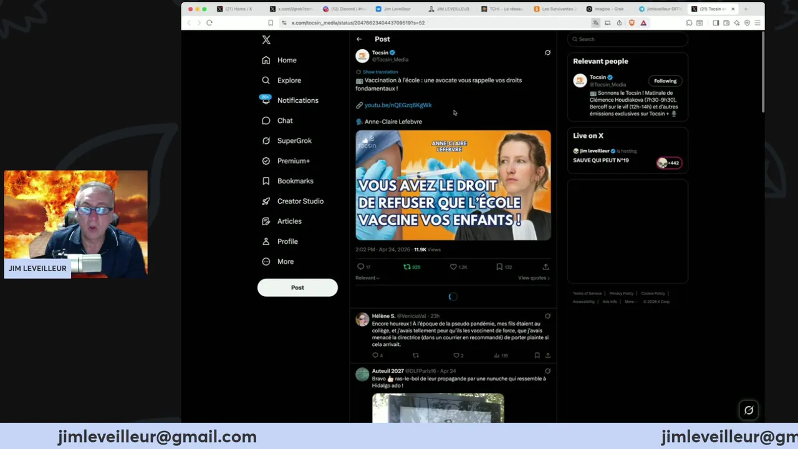The height and width of the screenshot is (449, 798).
Task: Open Auteuil 2027 profile avatar
Action: point(362,374)
